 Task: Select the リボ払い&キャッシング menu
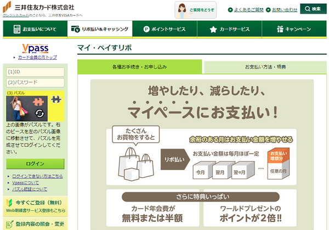100,29
